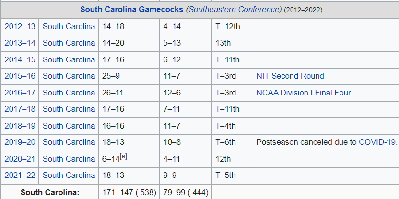
Task: Click South Carolina in the 2018–19 row
Action: click(x=69, y=126)
